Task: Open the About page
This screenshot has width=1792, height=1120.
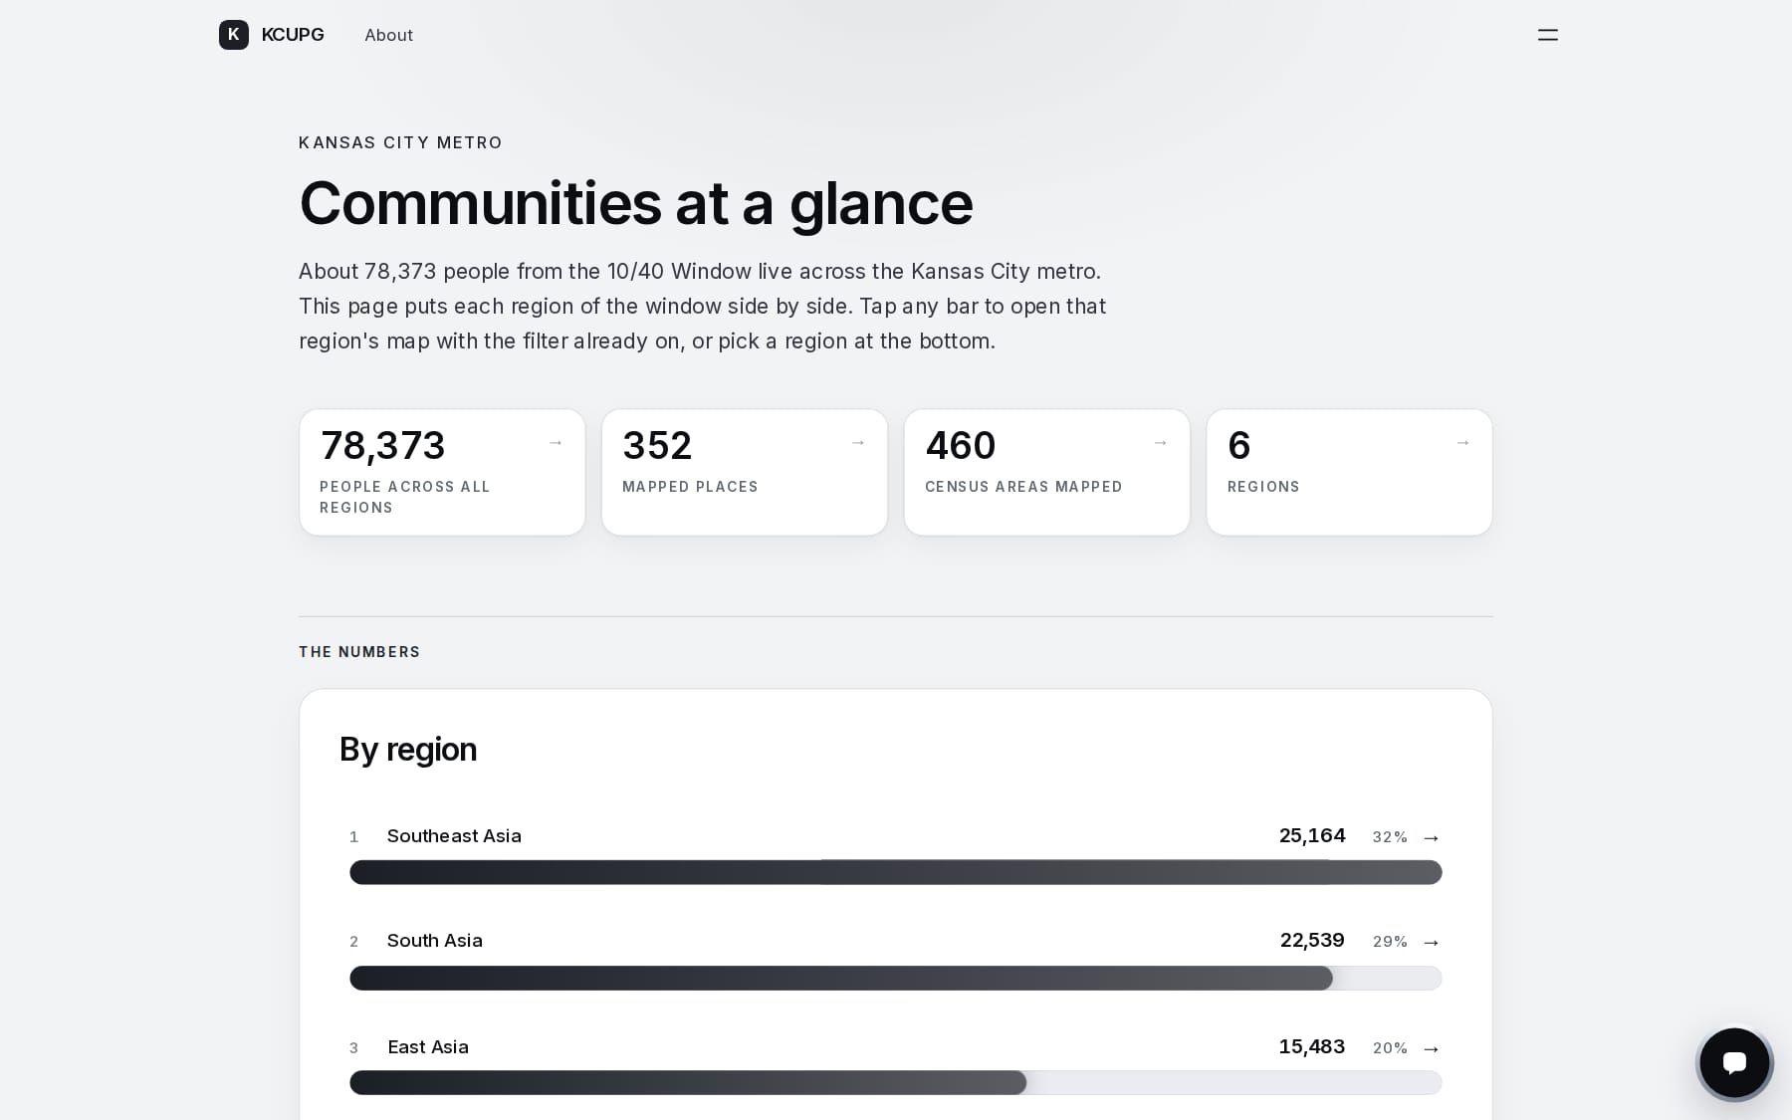Action: click(388, 35)
